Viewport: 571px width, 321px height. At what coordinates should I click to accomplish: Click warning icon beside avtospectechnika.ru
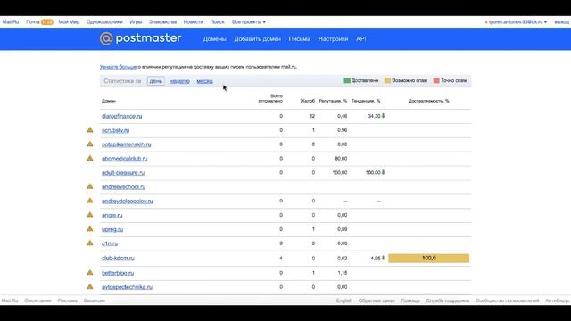(x=90, y=287)
